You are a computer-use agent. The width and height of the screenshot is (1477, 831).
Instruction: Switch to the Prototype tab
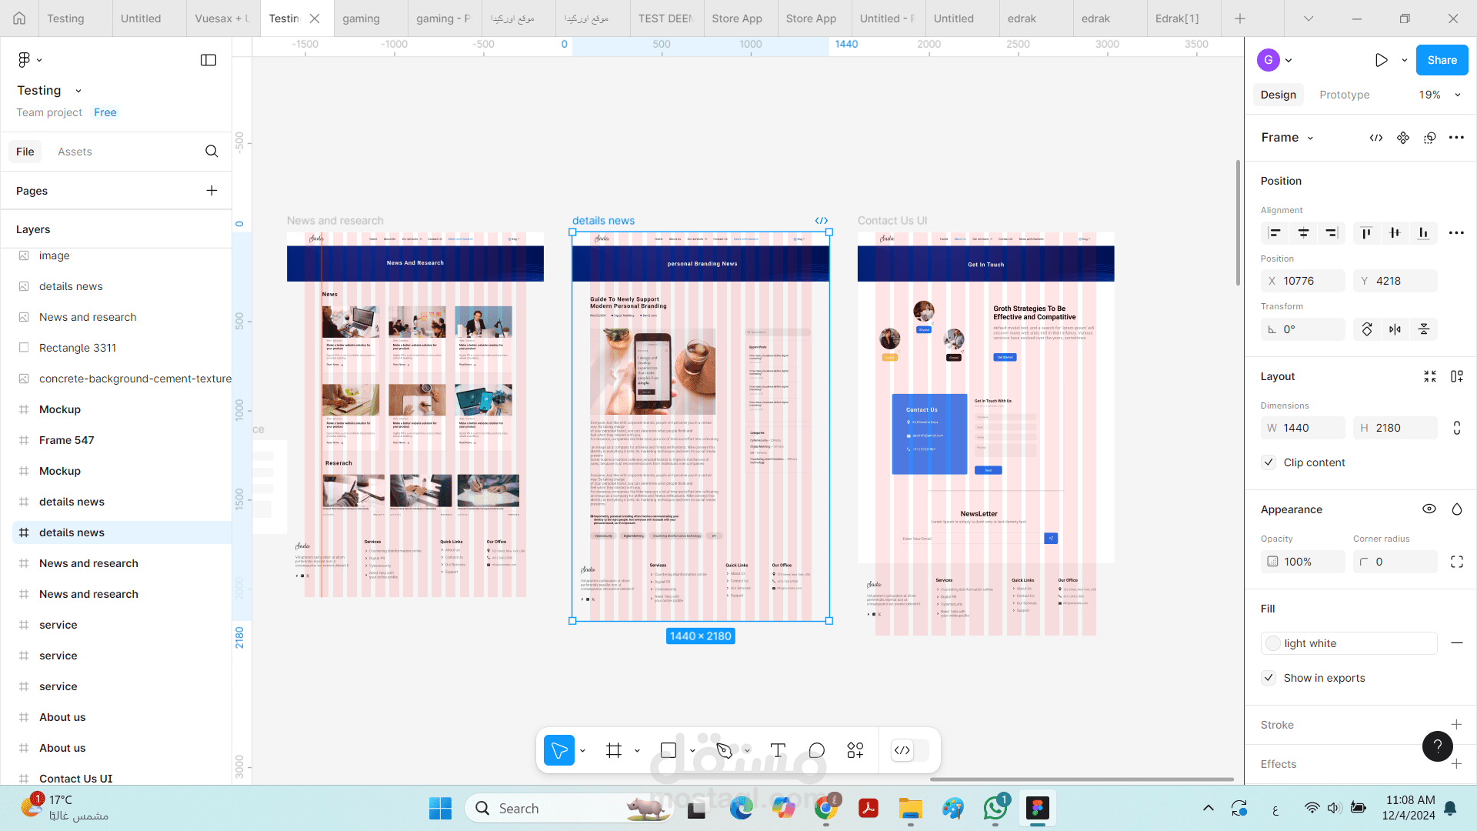[1344, 95]
